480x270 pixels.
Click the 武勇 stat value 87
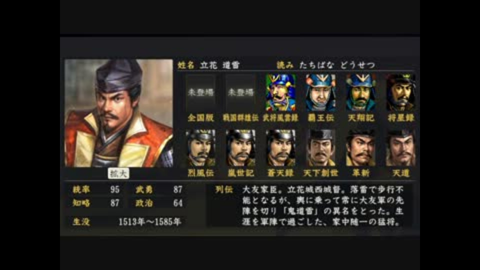coord(178,189)
